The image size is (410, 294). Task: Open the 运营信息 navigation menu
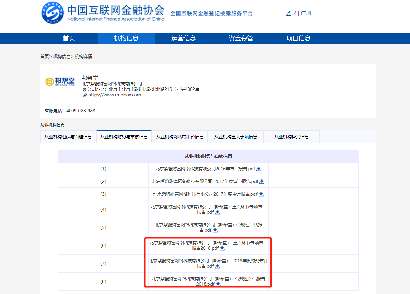pos(184,38)
